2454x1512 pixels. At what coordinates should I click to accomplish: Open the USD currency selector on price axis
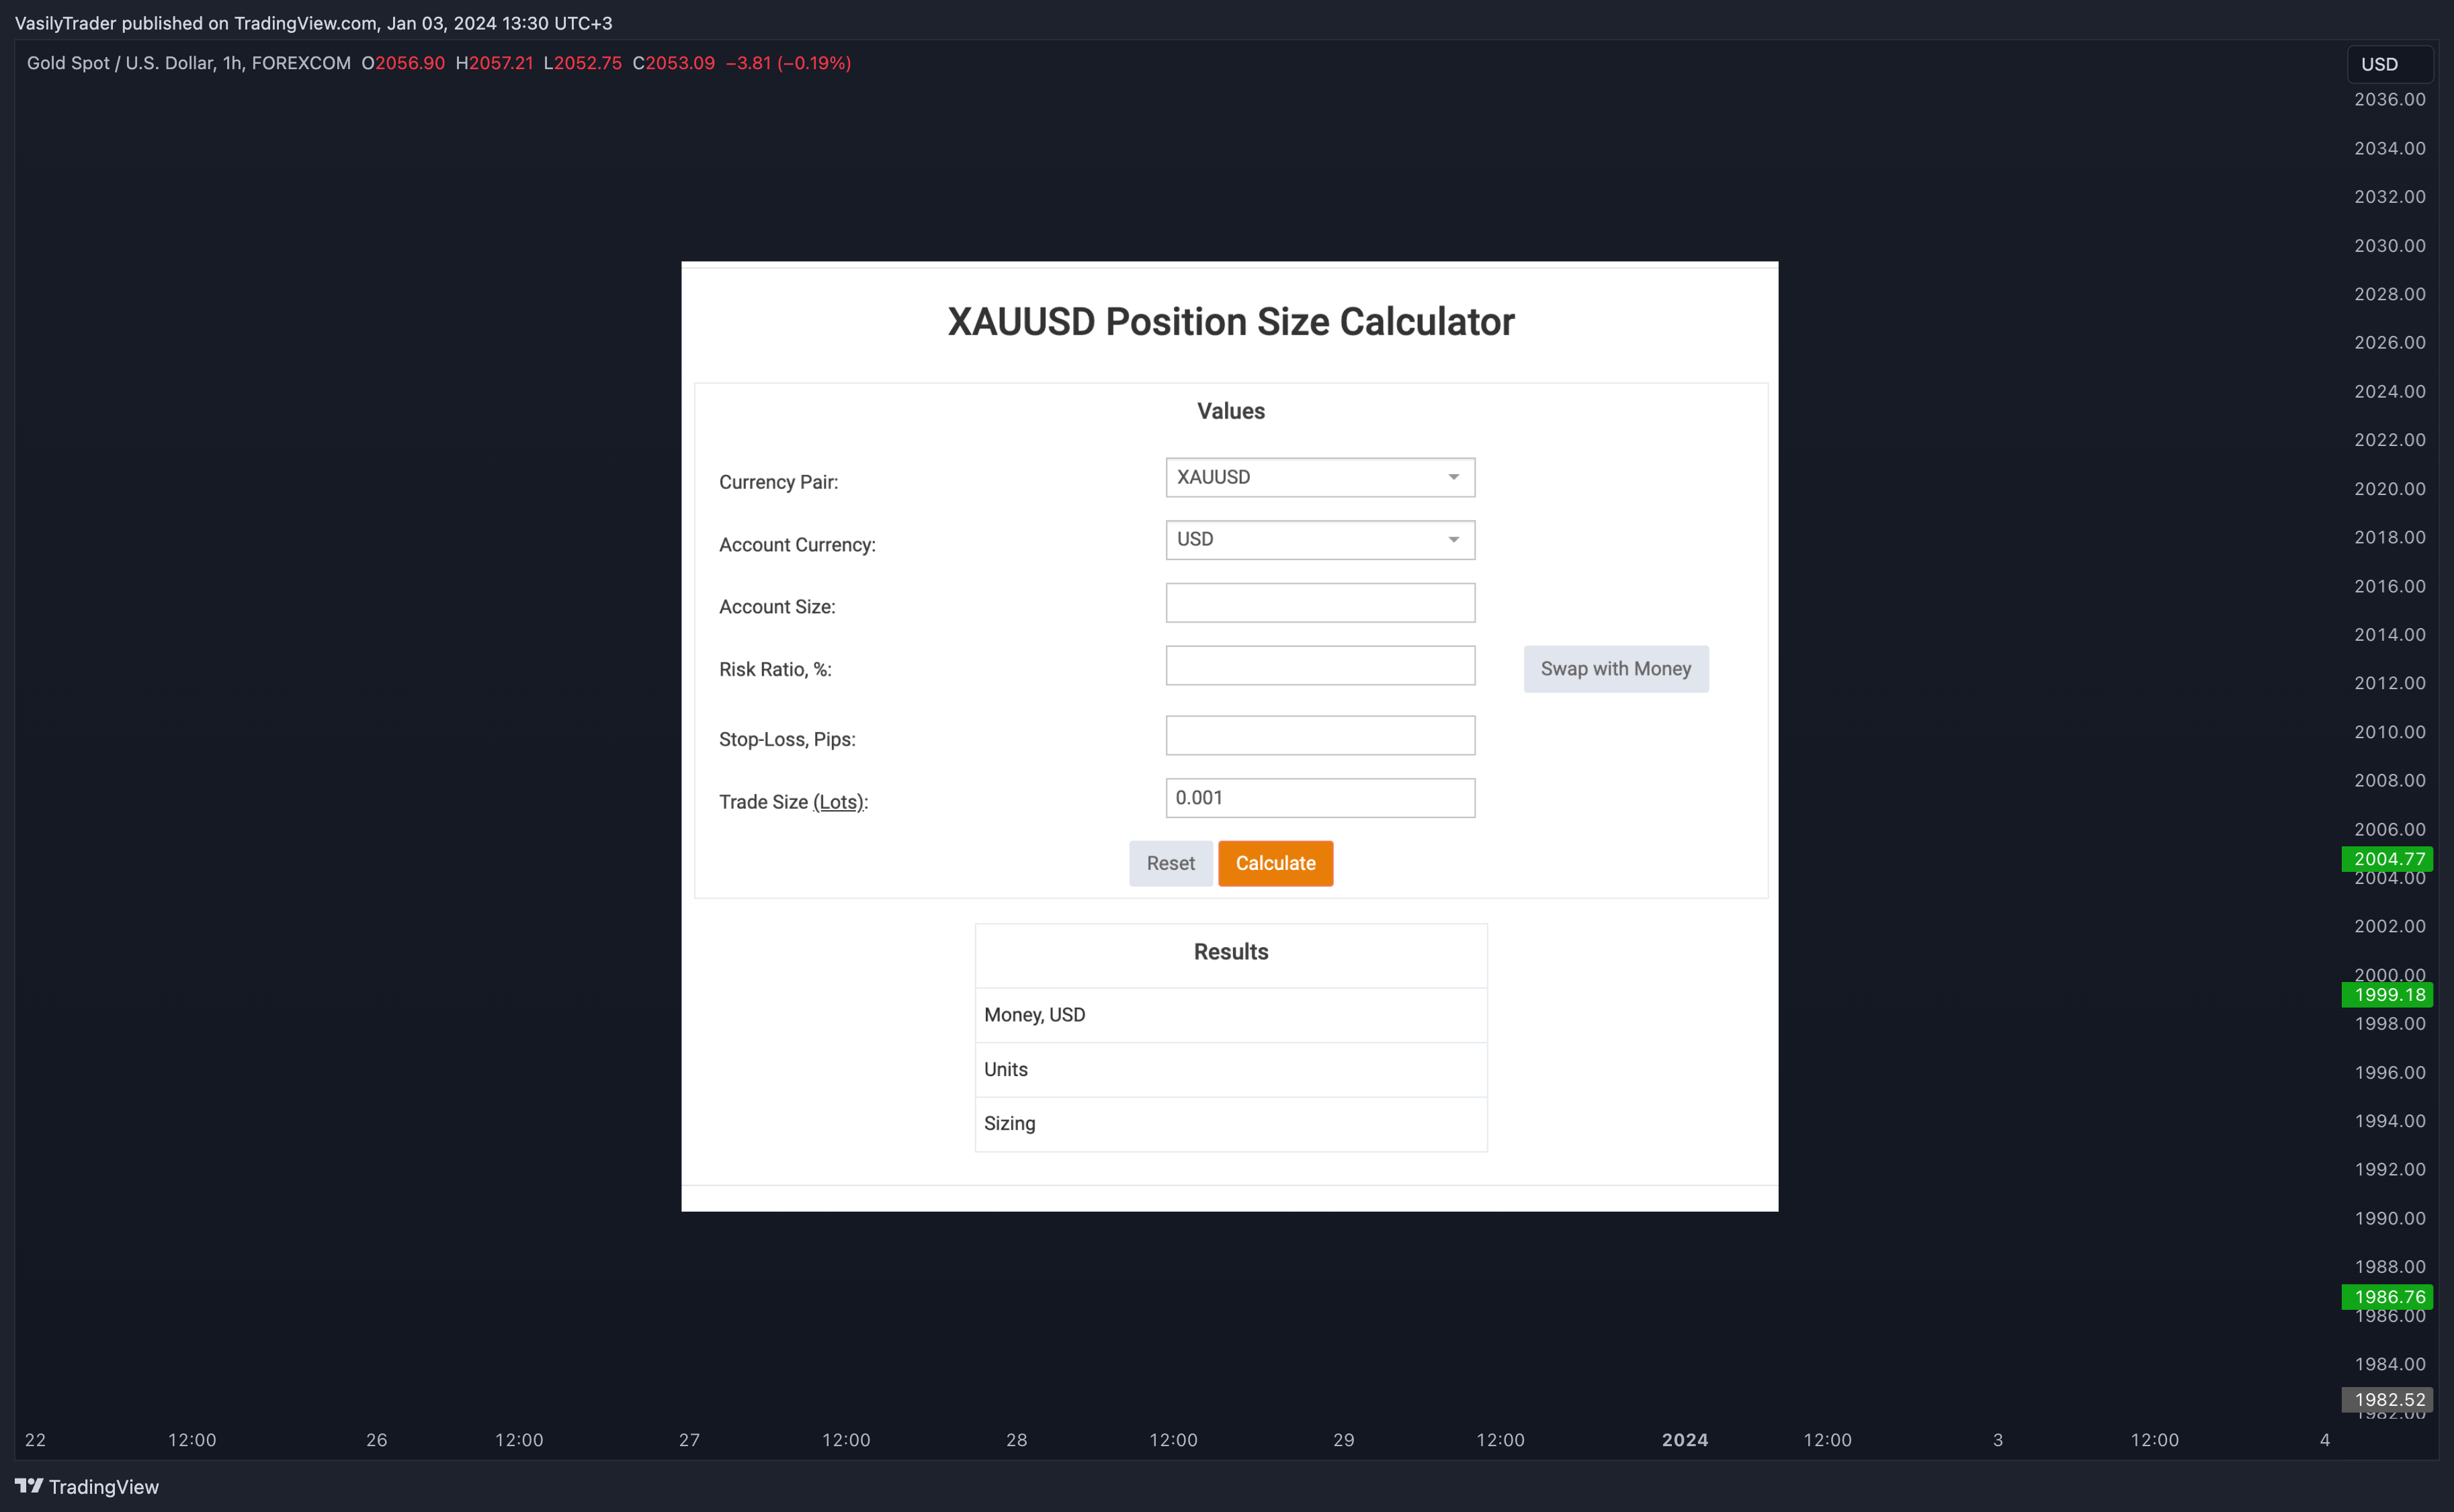point(2389,64)
